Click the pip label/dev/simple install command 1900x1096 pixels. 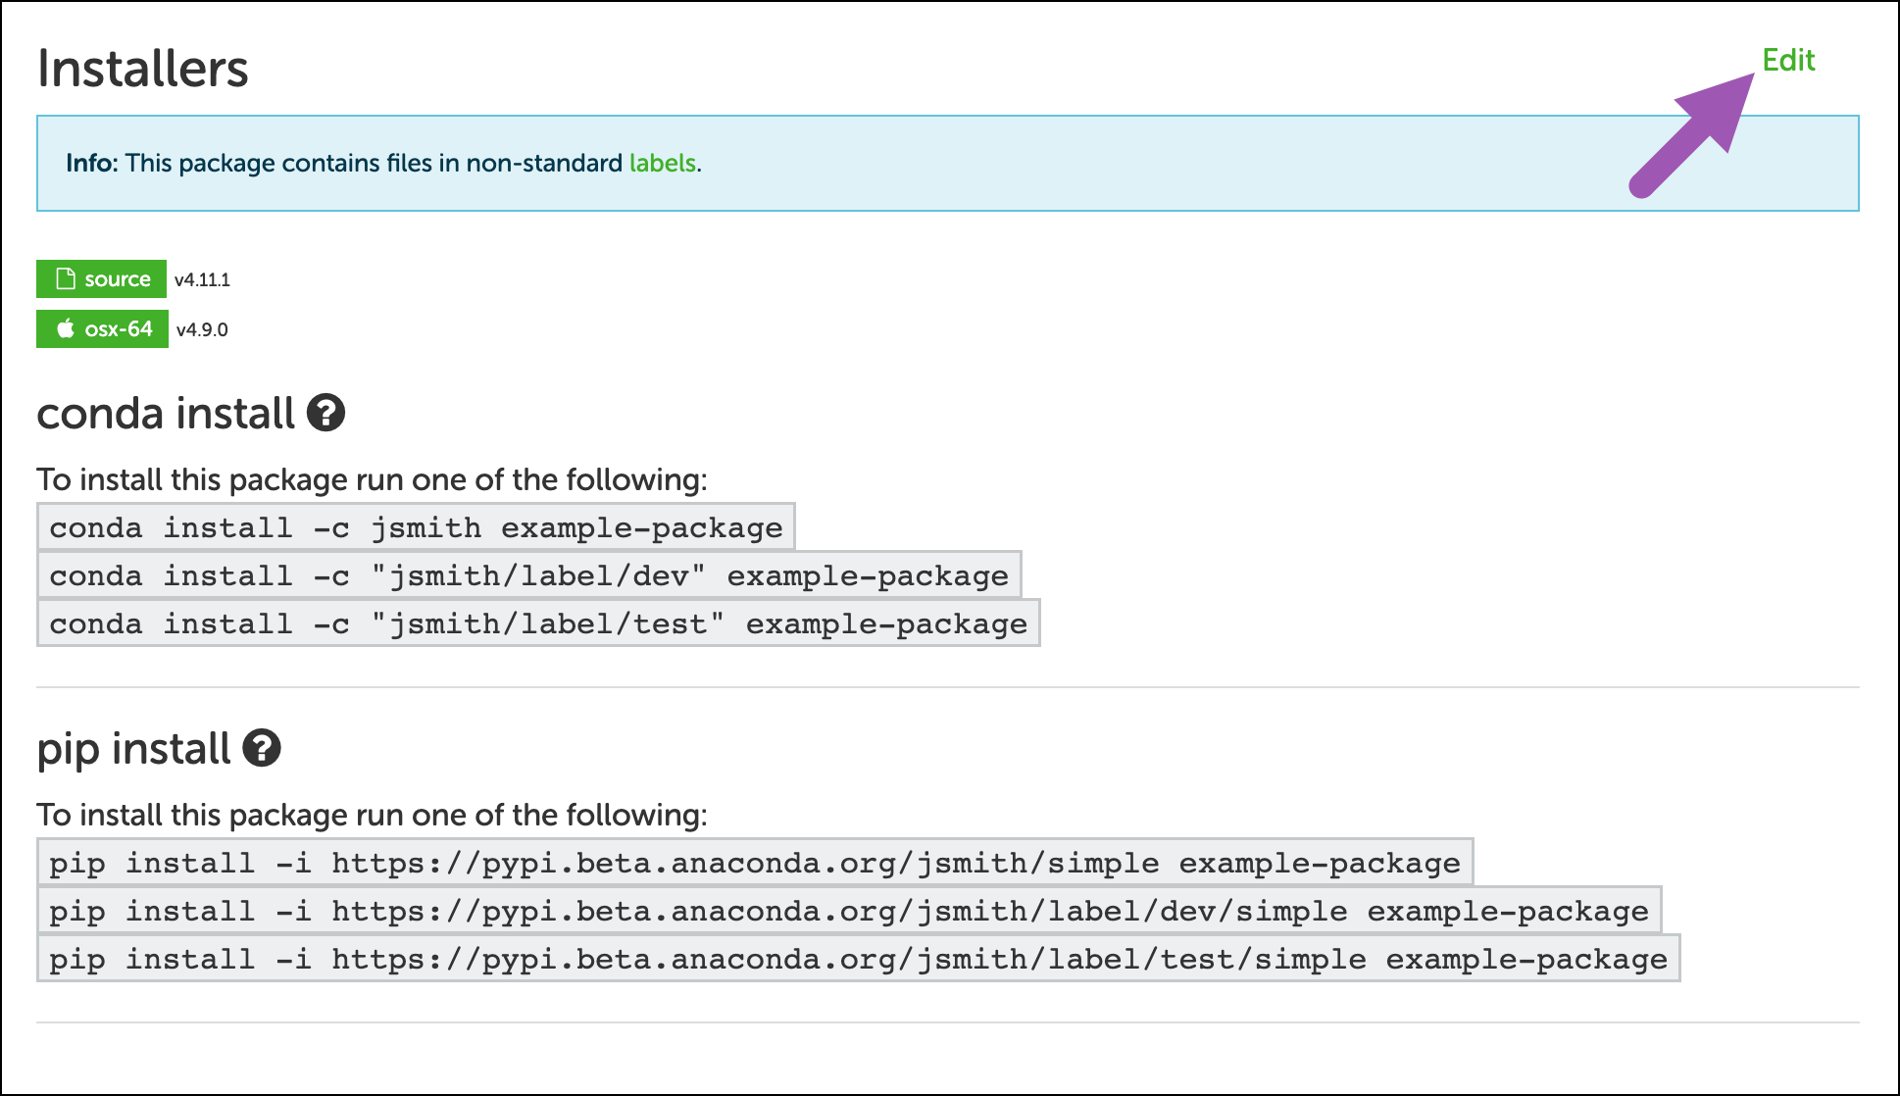point(848,911)
